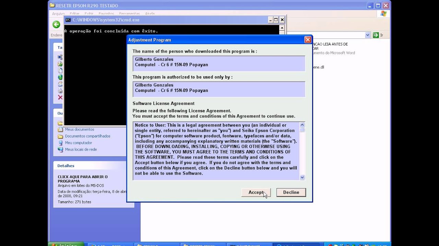Accept the Epson license agreement
Screen dimensions: 439x246
[256, 192]
